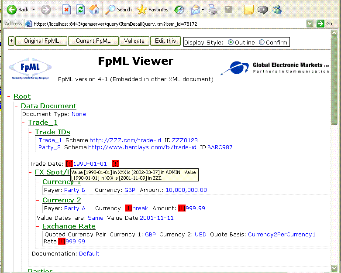Open the History clock icon

pyautogui.click(x=179, y=10)
